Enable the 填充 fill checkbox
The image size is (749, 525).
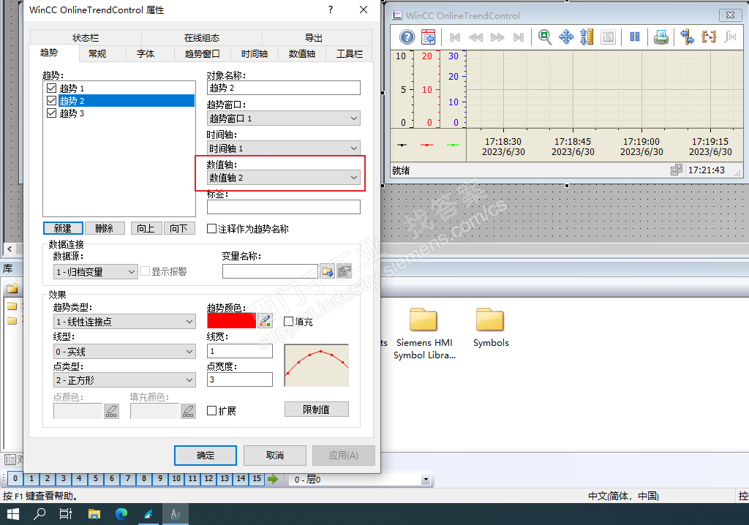pos(288,321)
